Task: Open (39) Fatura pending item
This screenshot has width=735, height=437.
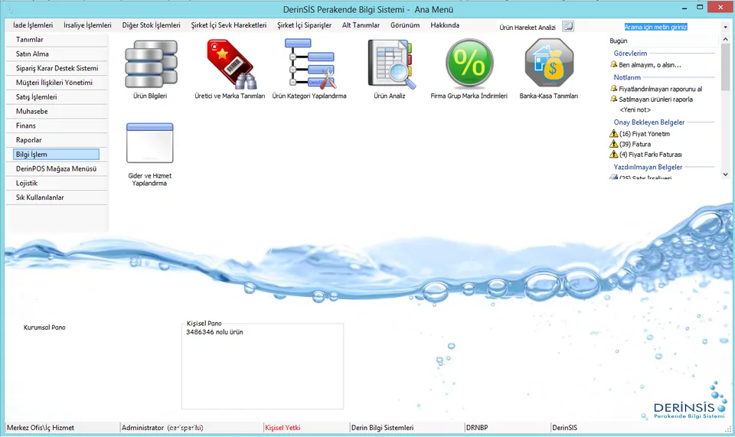Action: coord(635,144)
